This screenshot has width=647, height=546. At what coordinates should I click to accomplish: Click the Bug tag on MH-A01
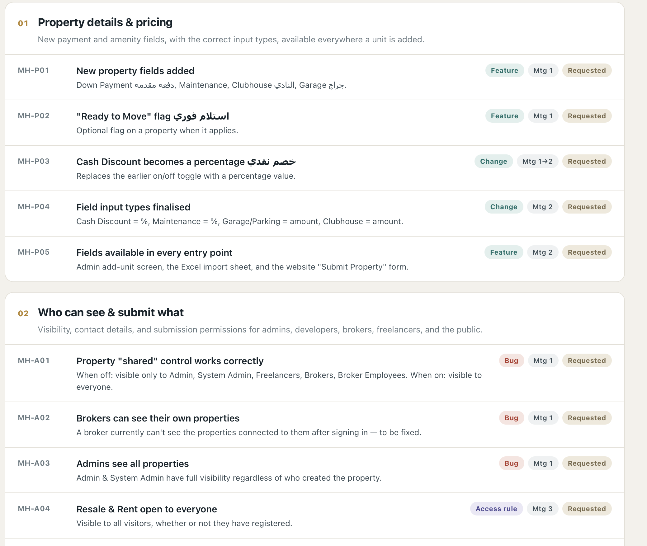point(511,360)
